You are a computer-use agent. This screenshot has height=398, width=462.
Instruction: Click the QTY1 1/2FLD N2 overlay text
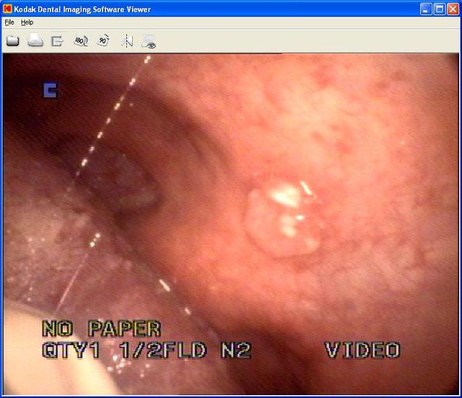click(x=147, y=351)
